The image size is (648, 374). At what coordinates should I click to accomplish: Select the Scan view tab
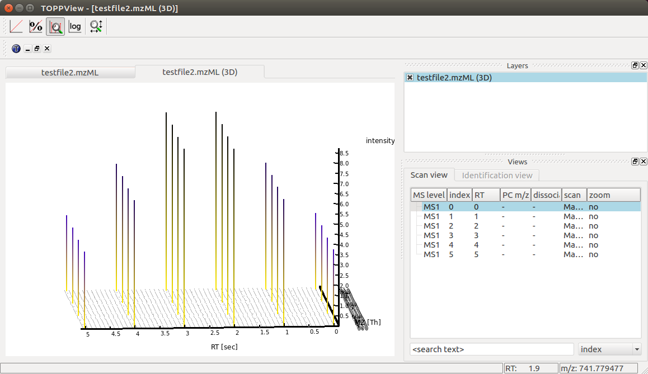[x=429, y=175]
